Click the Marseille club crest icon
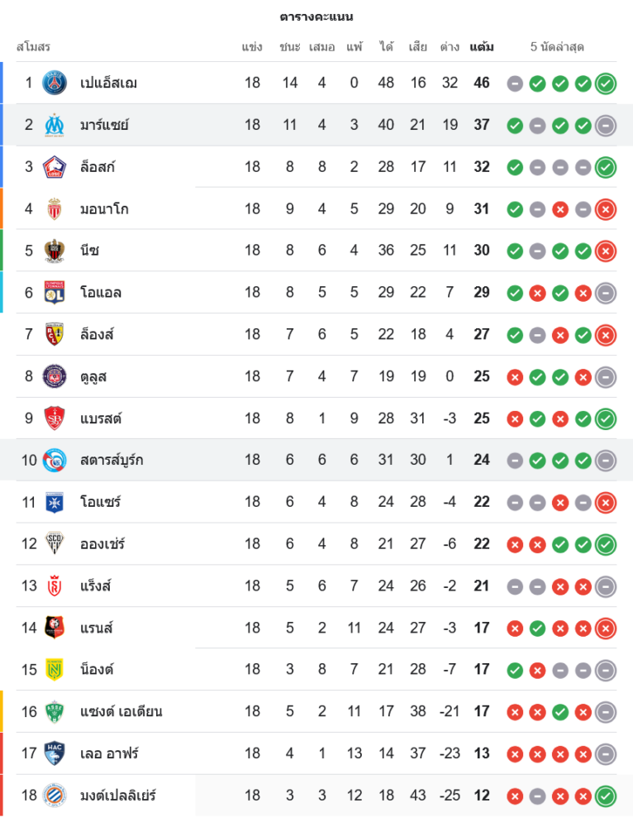The height and width of the screenshot is (827, 633). pos(55,125)
